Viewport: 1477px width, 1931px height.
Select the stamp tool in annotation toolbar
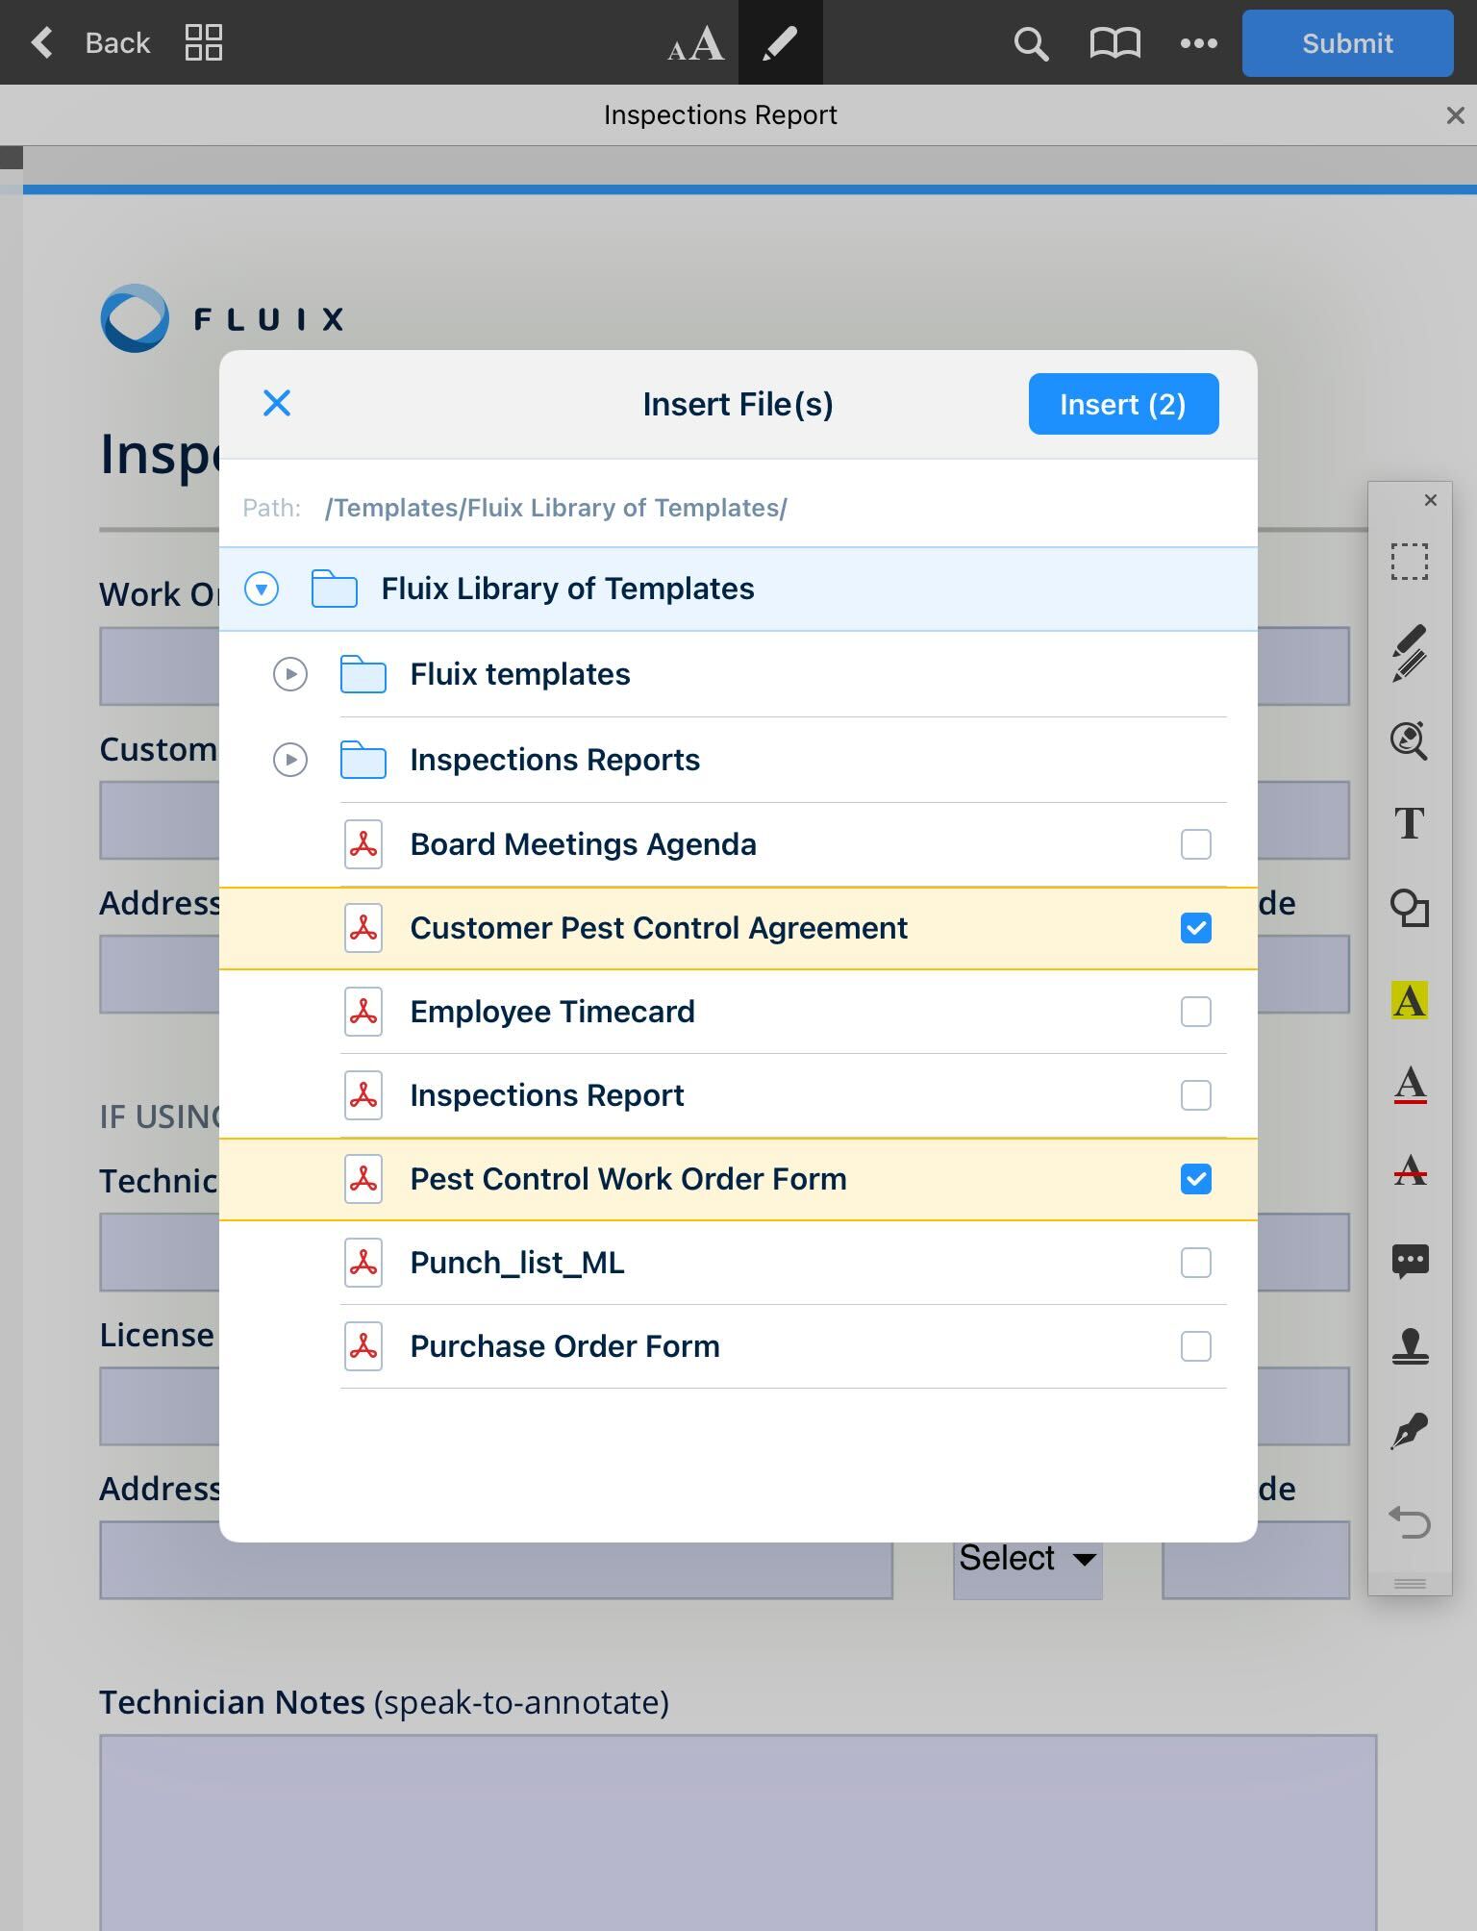pos(1410,1346)
